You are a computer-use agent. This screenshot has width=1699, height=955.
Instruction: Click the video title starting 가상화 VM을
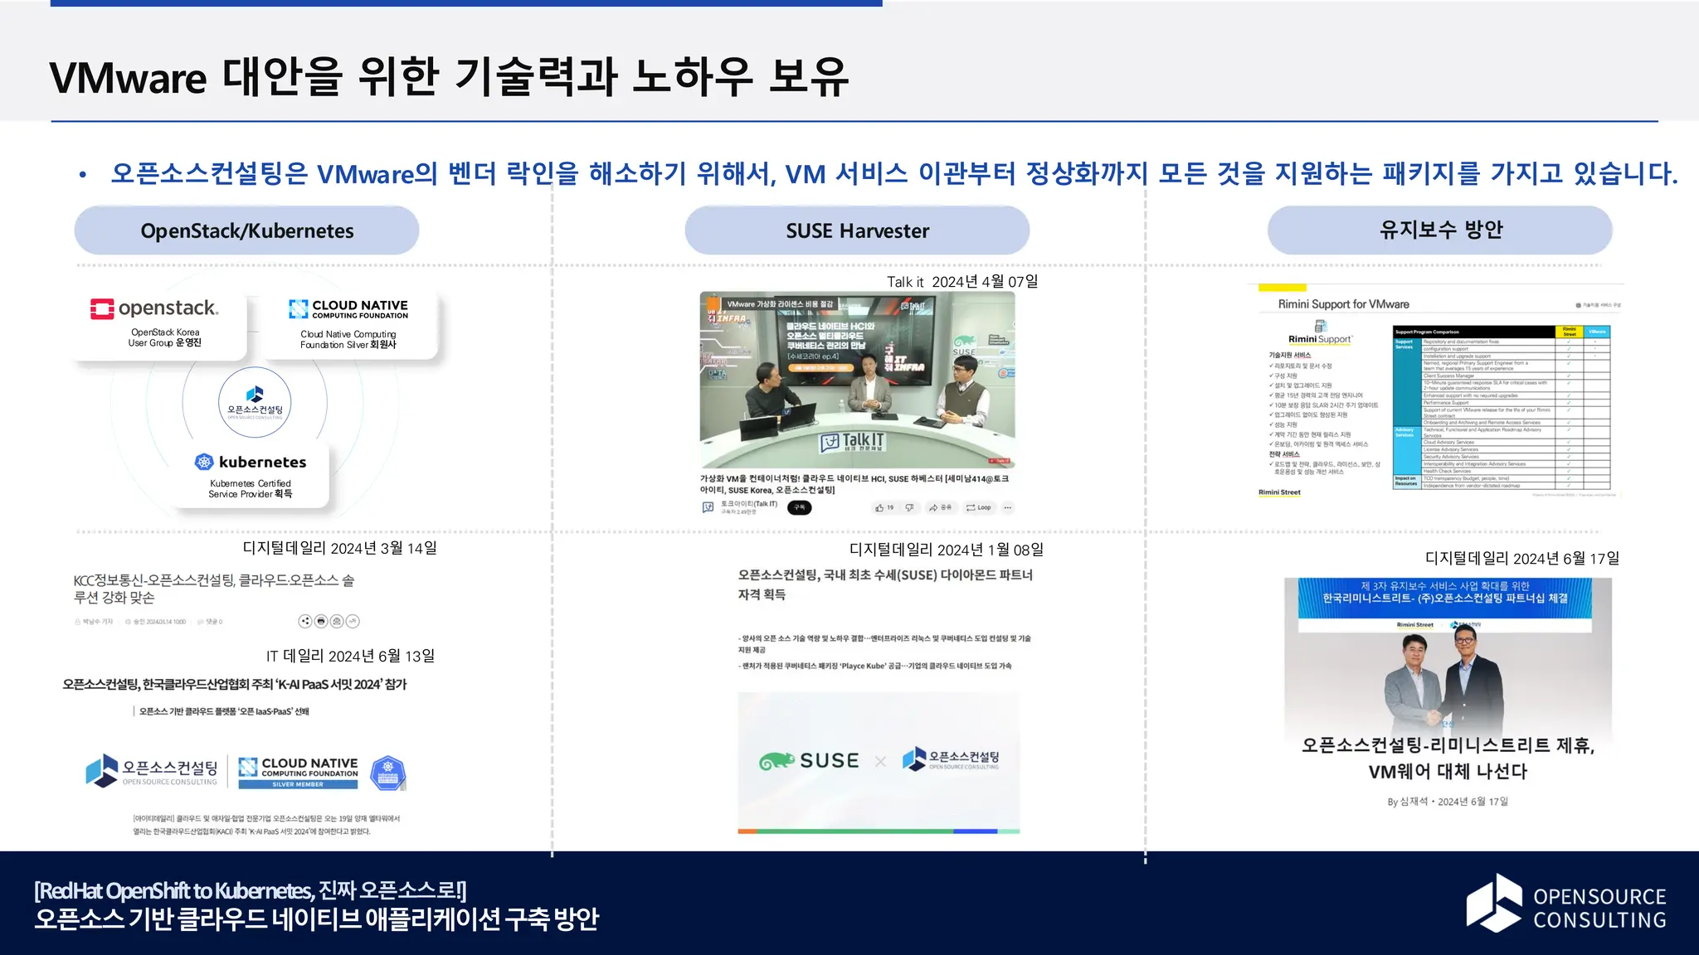(x=854, y=484)
